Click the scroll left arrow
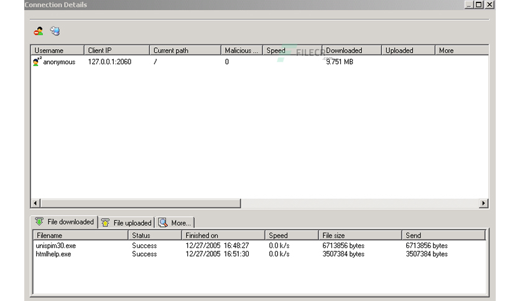Image resolution: width=520 pixels, height=301 pixels. (35, 203)
